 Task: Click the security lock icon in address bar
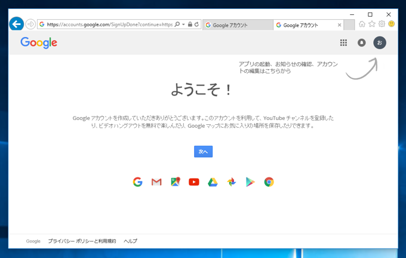click(x=190, y=24)
